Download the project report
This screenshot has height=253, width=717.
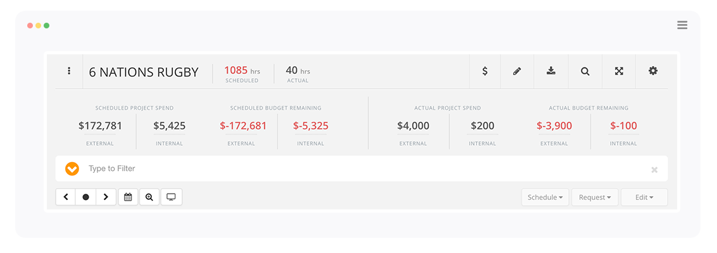pyautogui.click(x=551, y=71)
